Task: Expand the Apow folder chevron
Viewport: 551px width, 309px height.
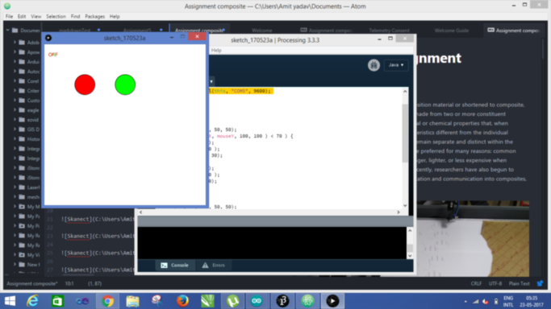Action: (15, 52)
